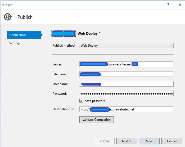The image size is (185, 147).
Task: Advance with the Next button
Action: 127,141
